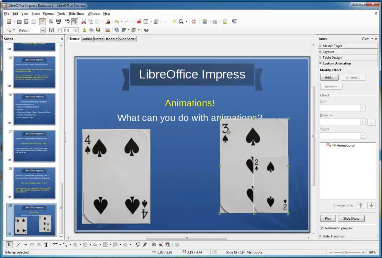The height and width of the screenshot is (258, 382).
Task: Open the effect Start dropdown
Action: click(363, 108)
